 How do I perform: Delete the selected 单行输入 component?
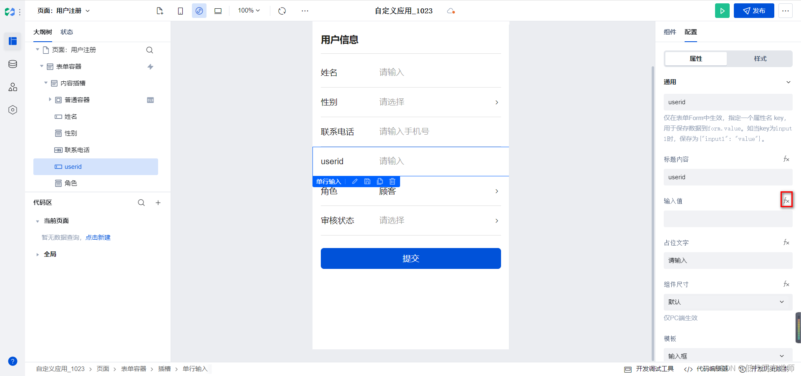click(x=392, y=181)
